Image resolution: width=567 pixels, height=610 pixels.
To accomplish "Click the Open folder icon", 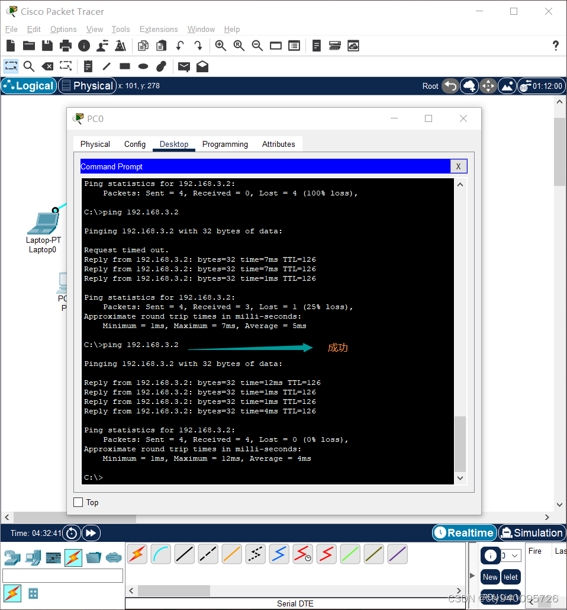I will click(x=29, y=46).
